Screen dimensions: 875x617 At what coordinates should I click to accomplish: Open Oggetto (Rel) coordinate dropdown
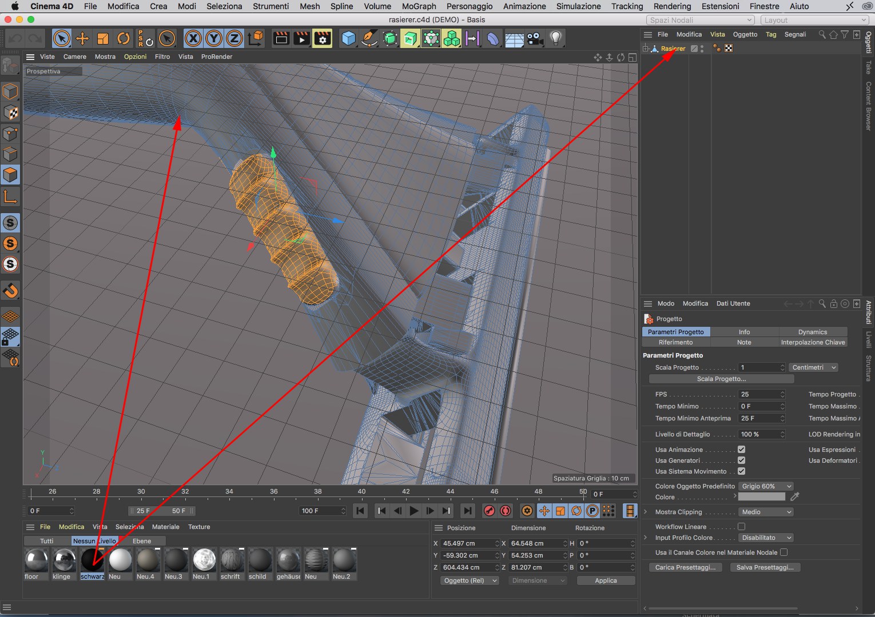[x=470, y=580]
